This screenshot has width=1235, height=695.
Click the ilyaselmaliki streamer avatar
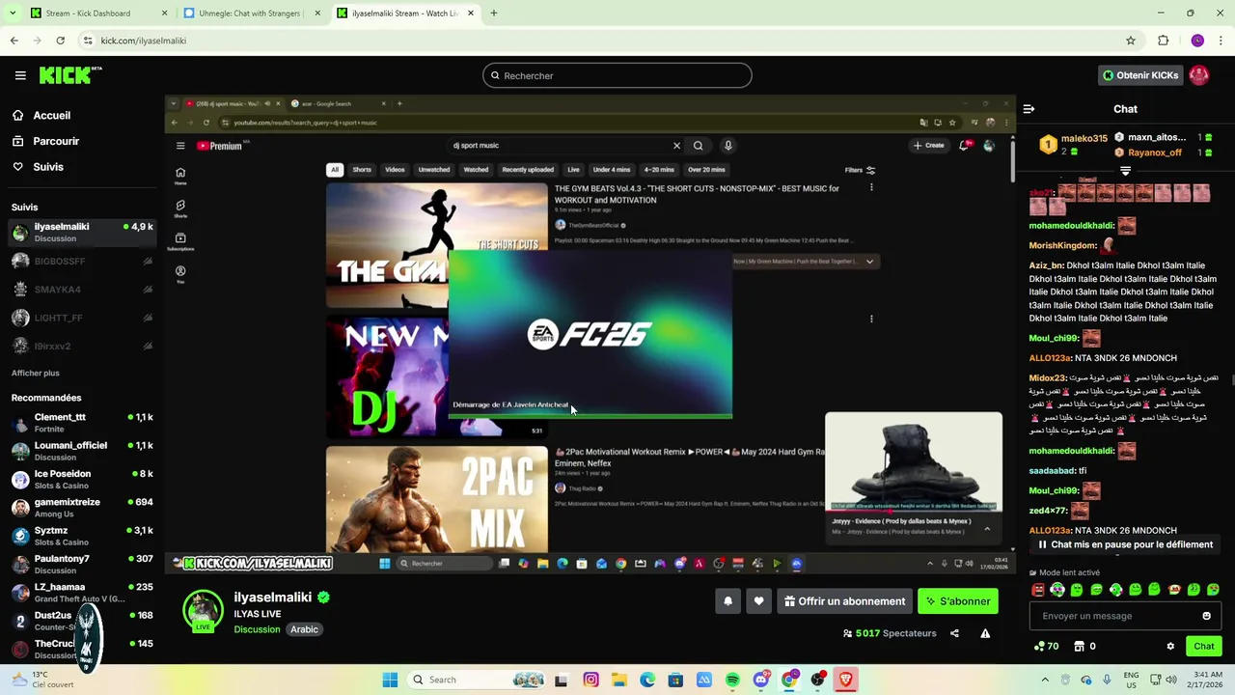coord(204,611)
